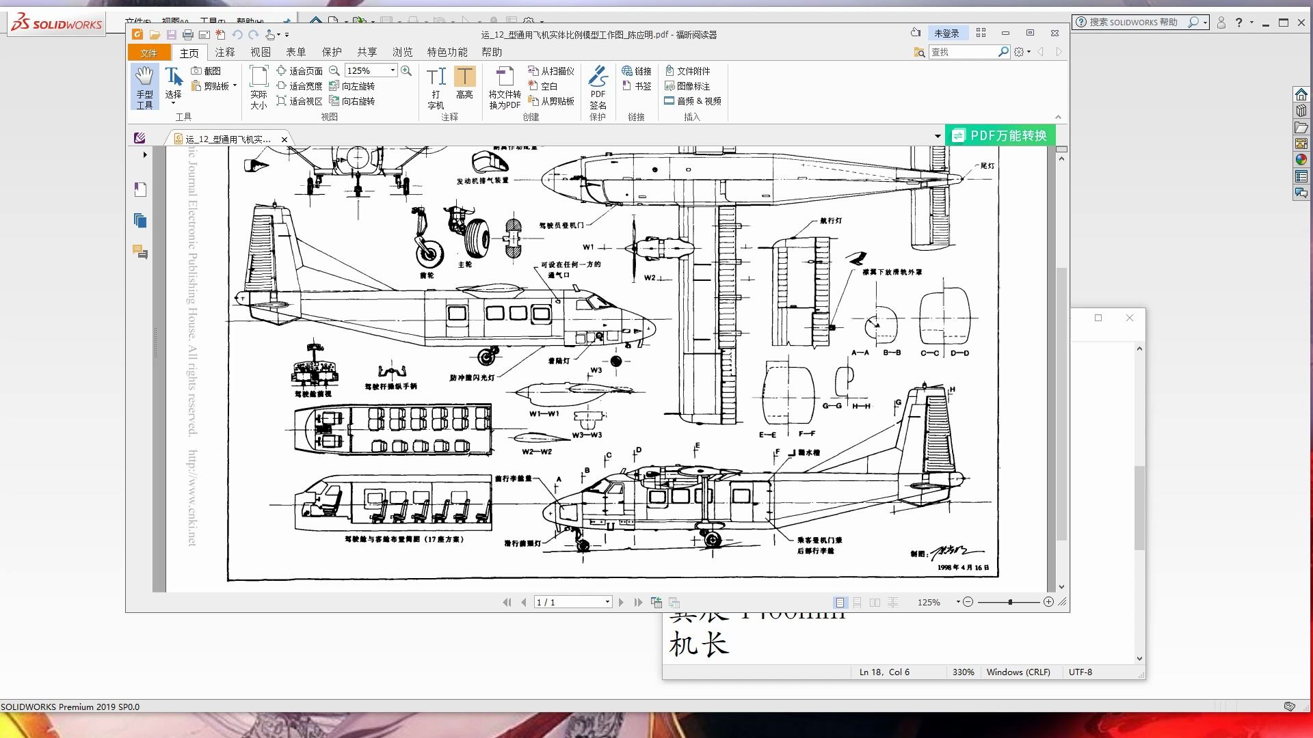
Task: Enable single page view mode
Action: [840, 602]
